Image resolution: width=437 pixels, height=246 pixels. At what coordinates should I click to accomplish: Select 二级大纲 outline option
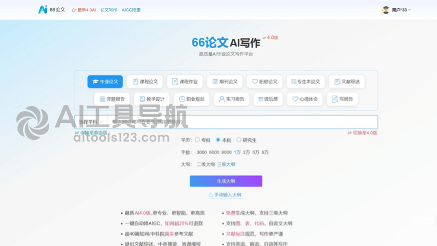pyautogui.click(x=206, y=165)
